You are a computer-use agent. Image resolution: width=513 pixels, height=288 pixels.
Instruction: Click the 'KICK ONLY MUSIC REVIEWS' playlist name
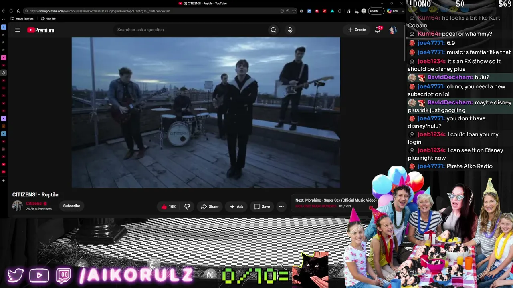tap(315, 206)
